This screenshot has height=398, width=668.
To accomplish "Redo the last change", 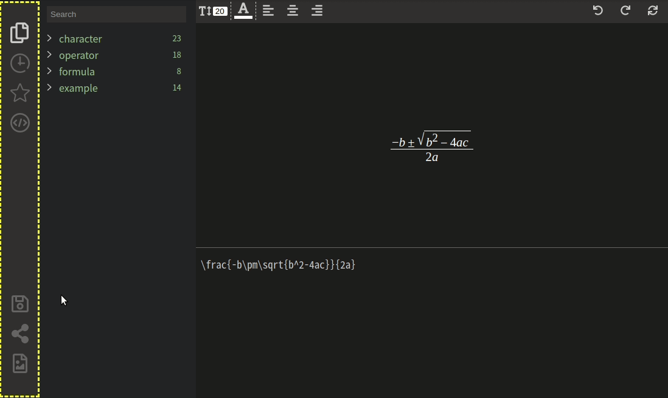I will pyautogui.click(x=625, y=10).
